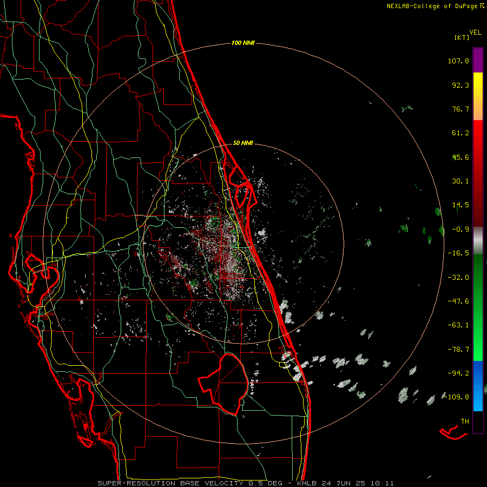Click the [KT] units label
487x487 pixels.
point(462,37)
